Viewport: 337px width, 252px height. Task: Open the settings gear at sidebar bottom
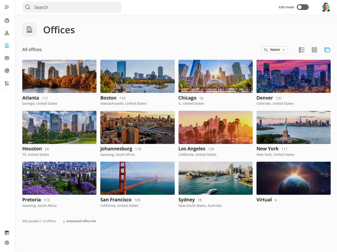click(x=7, y=243)
